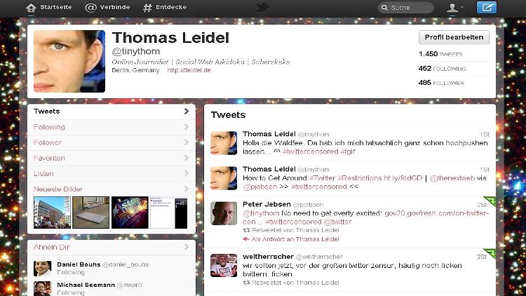This screenshot has height=296, width=526.
Task: Expand the Ähneln Dir section arrow
Action: (187, 247)
